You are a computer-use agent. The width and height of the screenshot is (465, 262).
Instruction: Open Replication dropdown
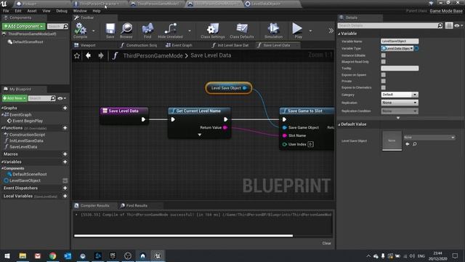coord(400,103)
